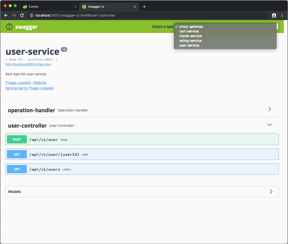Open the localhost:8081/v2/api-docs link

coord(28,64)
